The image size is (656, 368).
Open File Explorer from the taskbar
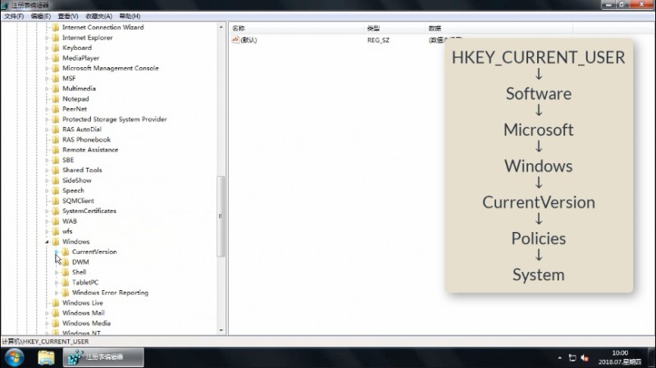[x=46, y=357]
